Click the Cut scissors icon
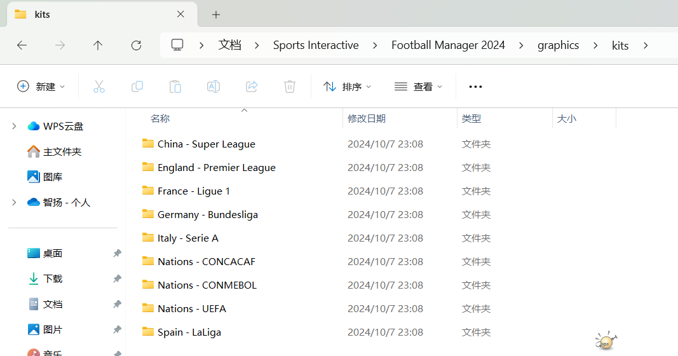 click(x=99, y=86)
